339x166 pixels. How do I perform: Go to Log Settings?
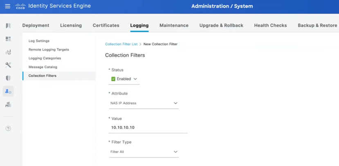point(39,41)
